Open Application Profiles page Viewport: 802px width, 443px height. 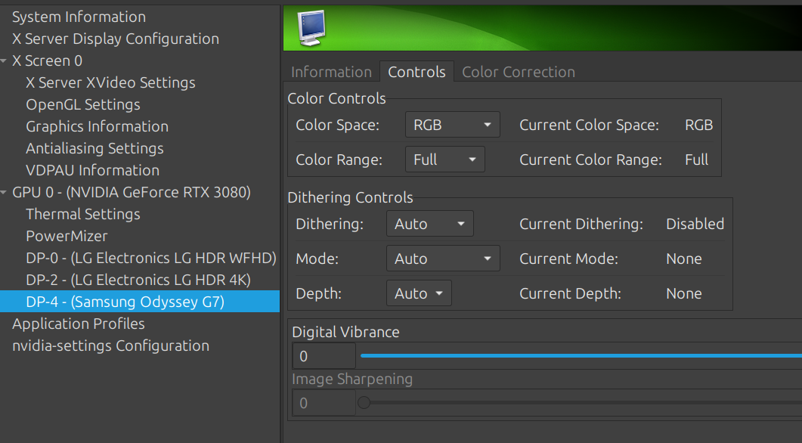(79, 324)
